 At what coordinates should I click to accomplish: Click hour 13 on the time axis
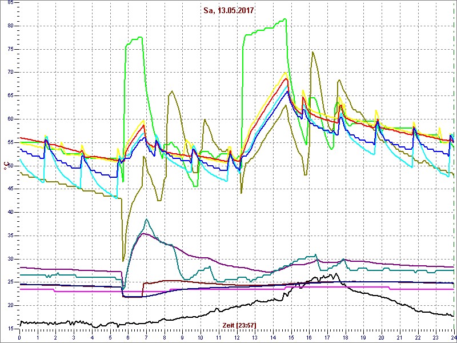(x=255, y=337)
